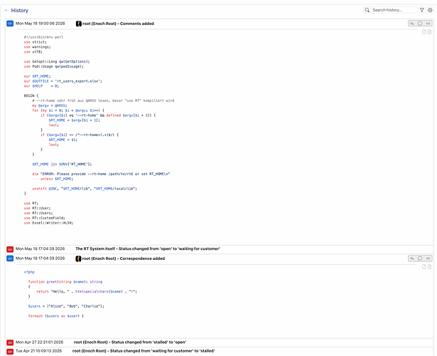Click red icon for 'waiting for customer' to 'stalled'

coord(10,351)
